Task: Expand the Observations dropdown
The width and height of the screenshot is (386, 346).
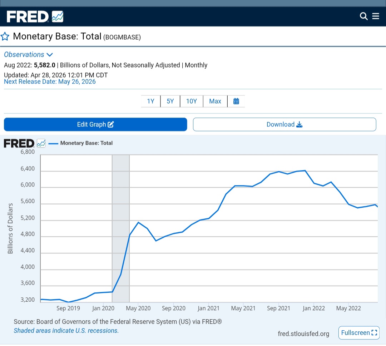Action: click(x=28, y=54)
